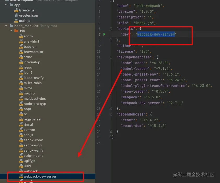Screen dimensions: 220x183
Task: Click the "ISC" license value
Action: tap(145, 51)
